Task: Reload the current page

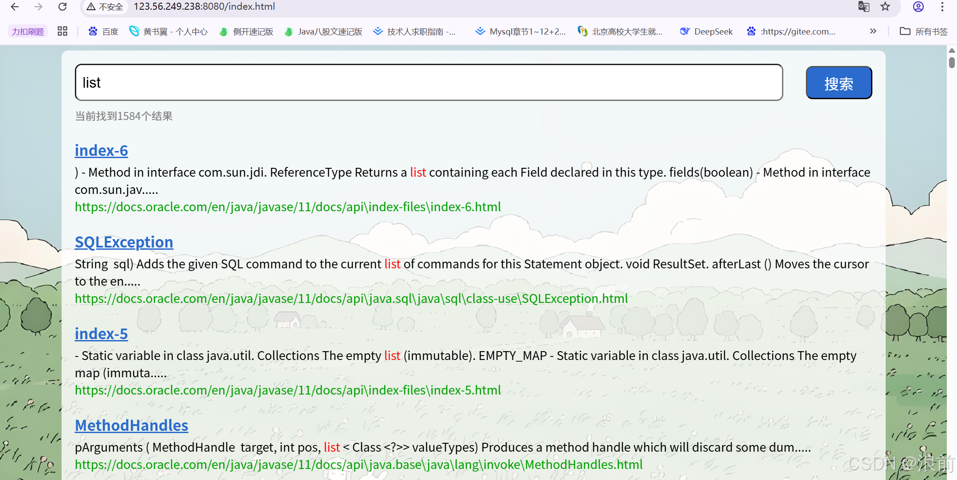Action: (62, 7)
